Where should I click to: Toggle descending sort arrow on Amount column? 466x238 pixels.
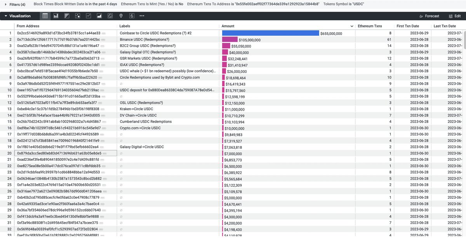(x=352, y=26)
